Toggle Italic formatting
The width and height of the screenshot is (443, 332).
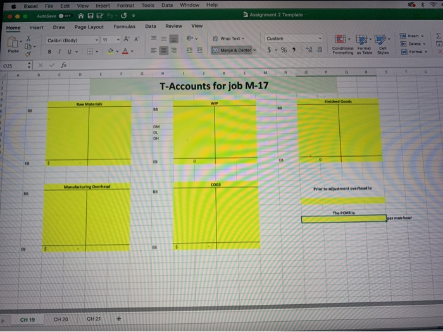59,52
